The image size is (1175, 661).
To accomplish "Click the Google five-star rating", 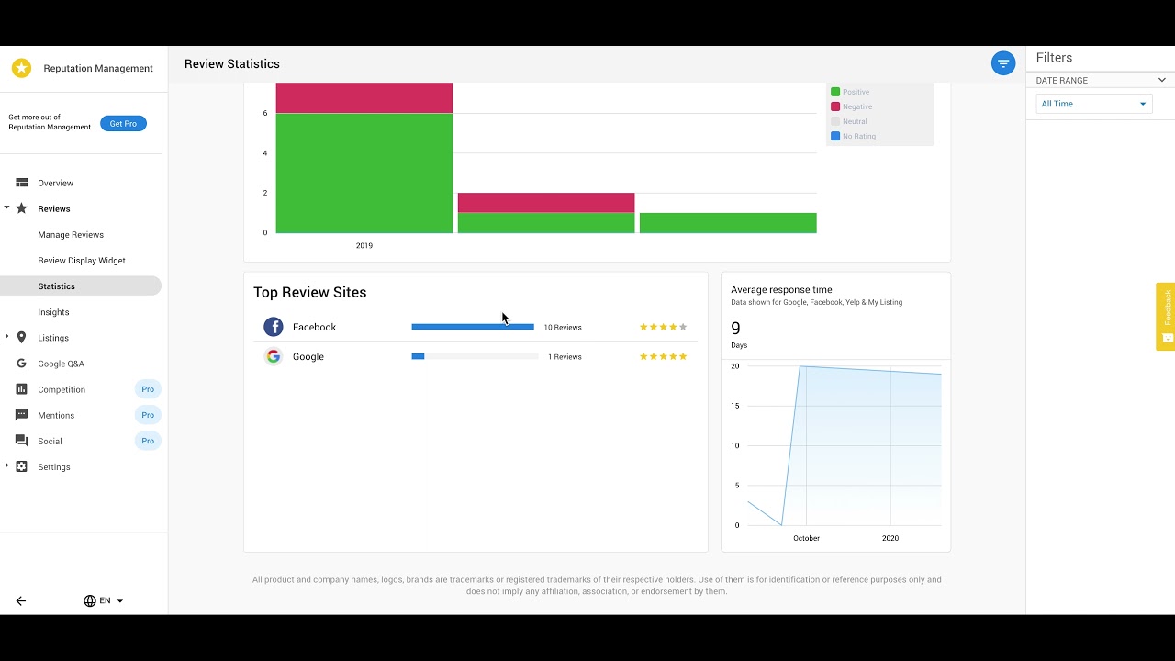I will (x=663, y=356).
